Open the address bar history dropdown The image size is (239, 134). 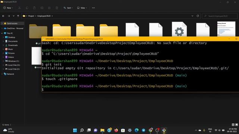pos(192,16)
